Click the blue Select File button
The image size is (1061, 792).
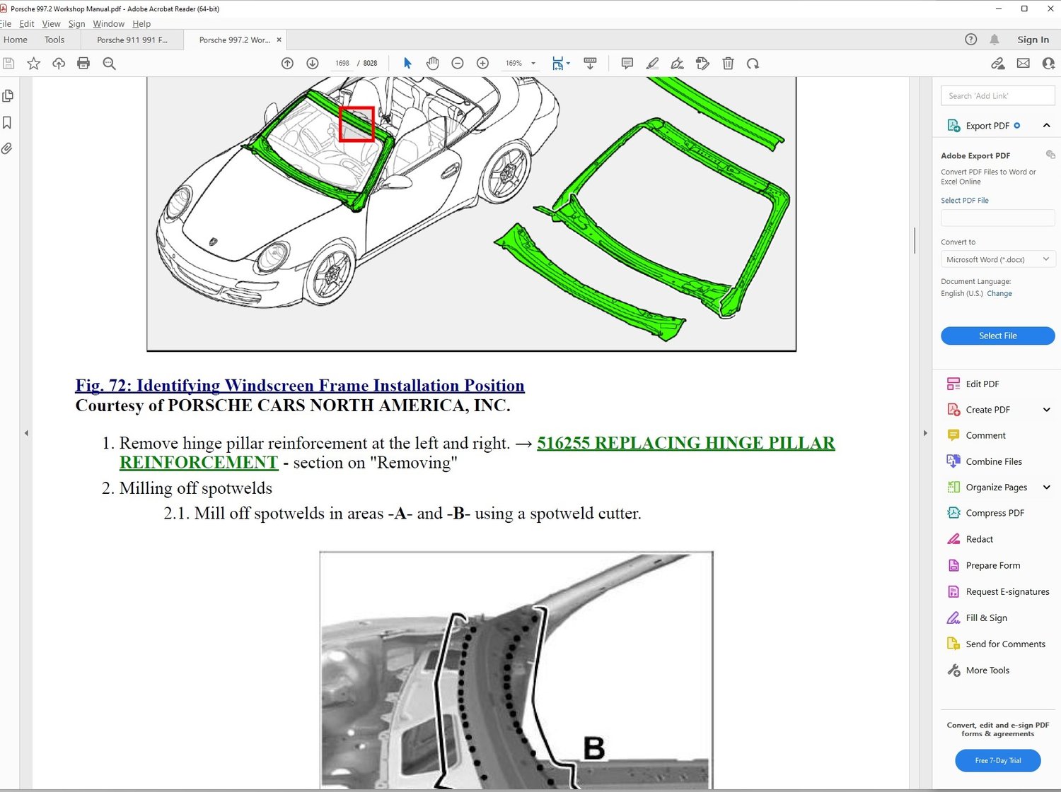coord(997,336)
